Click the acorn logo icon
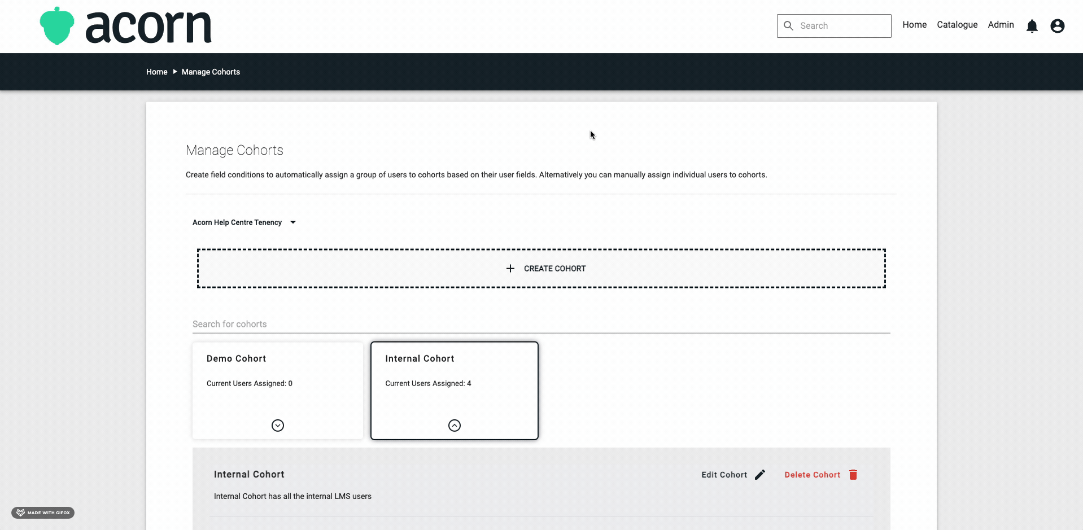1083x530 pixels. point(57,26)
